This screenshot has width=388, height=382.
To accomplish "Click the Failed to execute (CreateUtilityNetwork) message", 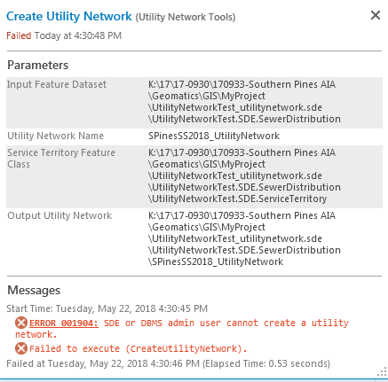I will 138,348.
